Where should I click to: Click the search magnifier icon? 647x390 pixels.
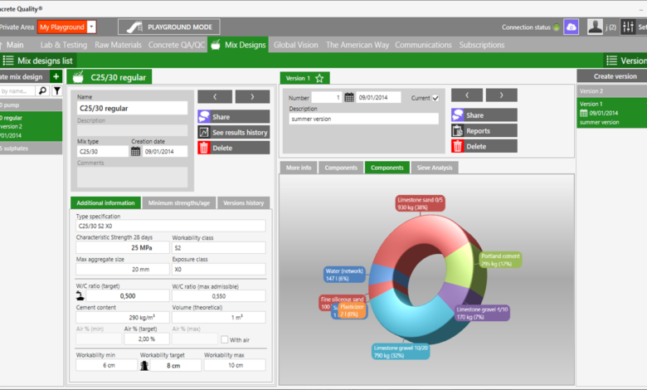click(42, 90)
